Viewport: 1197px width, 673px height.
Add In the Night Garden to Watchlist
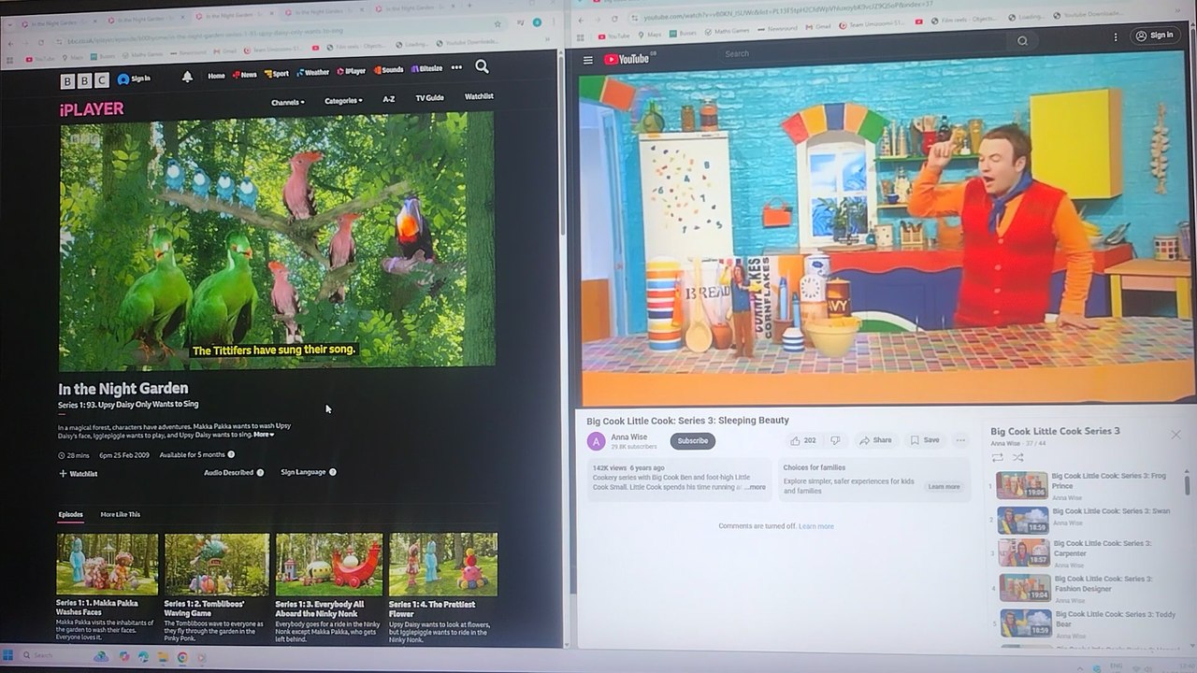click(79, 474)
